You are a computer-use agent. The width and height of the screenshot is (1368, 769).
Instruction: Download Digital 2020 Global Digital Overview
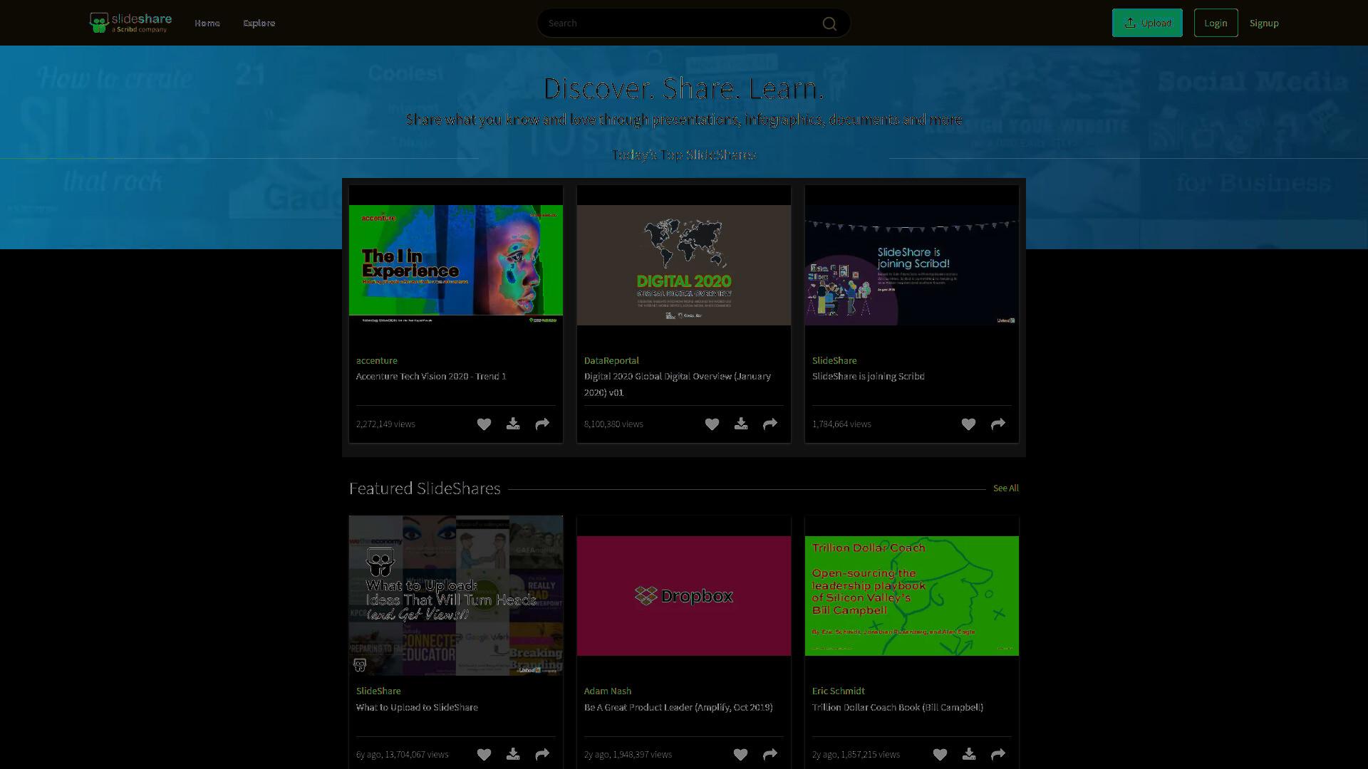[x=741, y=424]
